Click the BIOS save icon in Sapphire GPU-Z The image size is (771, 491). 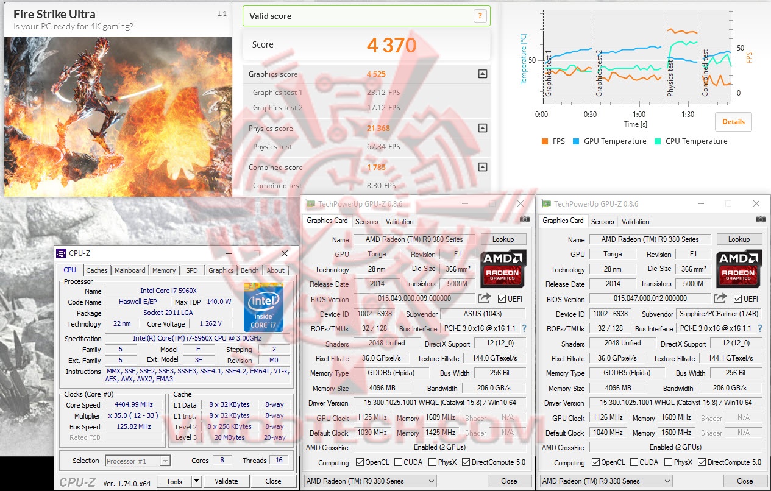[720, 298]
